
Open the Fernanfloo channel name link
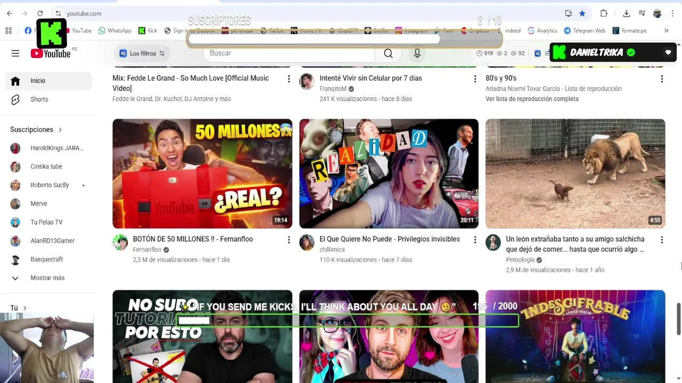pos(147,249)
